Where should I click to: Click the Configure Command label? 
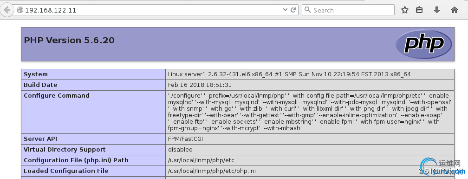pos(57,96)
